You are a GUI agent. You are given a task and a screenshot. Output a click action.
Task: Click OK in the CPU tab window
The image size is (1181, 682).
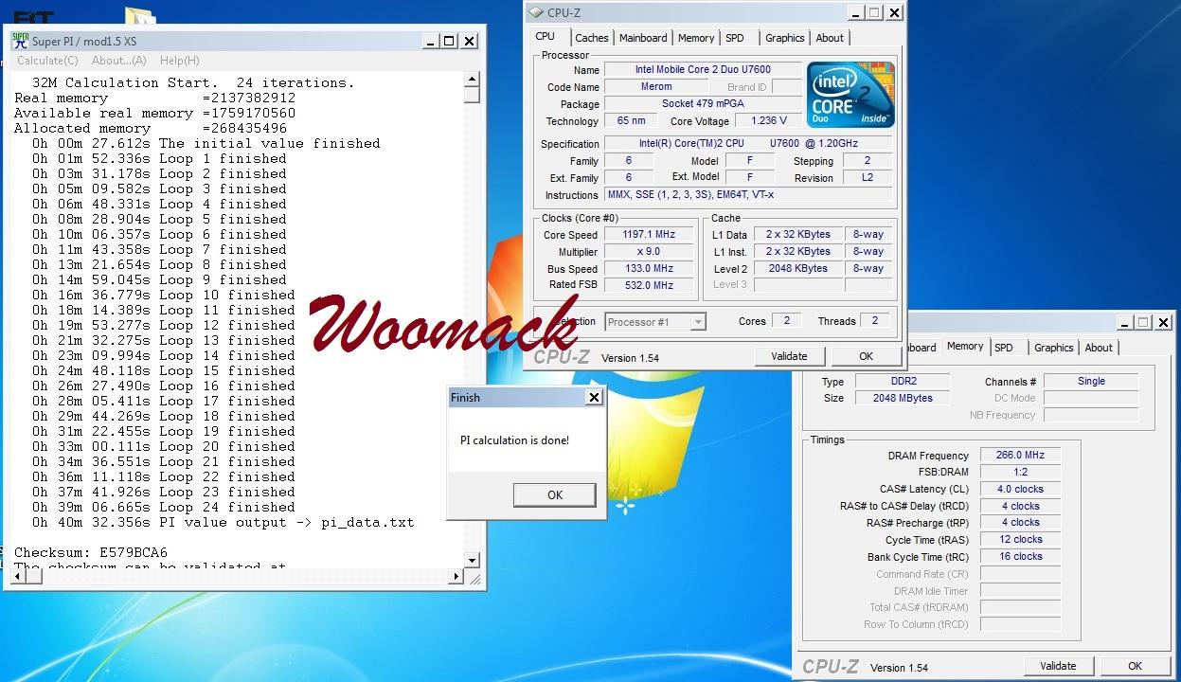(x=866, y=356)
